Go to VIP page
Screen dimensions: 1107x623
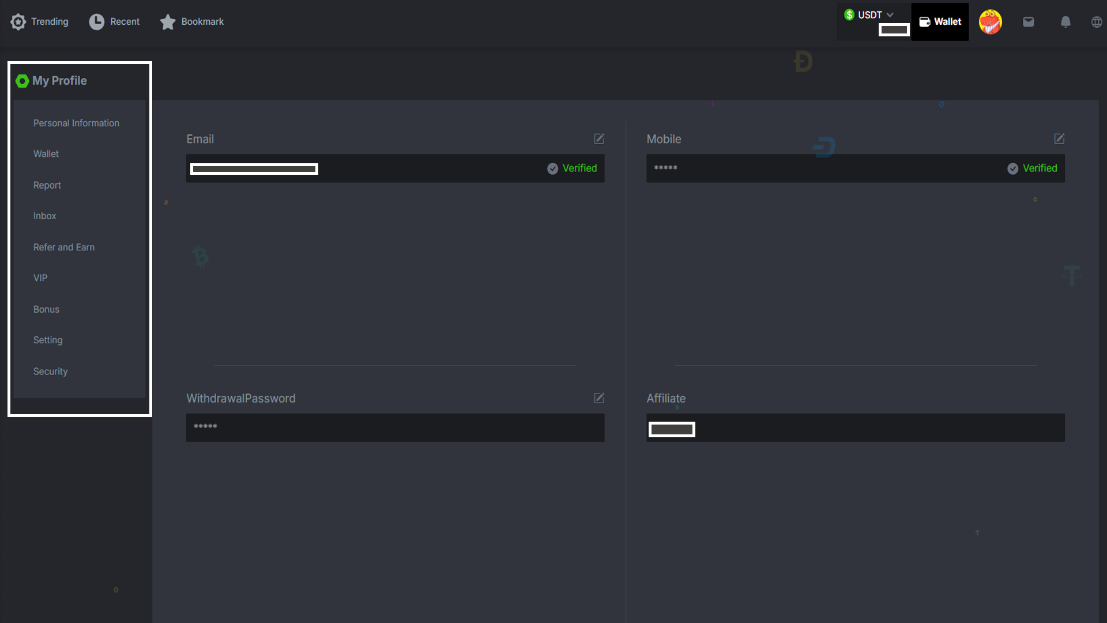point(40,278)
